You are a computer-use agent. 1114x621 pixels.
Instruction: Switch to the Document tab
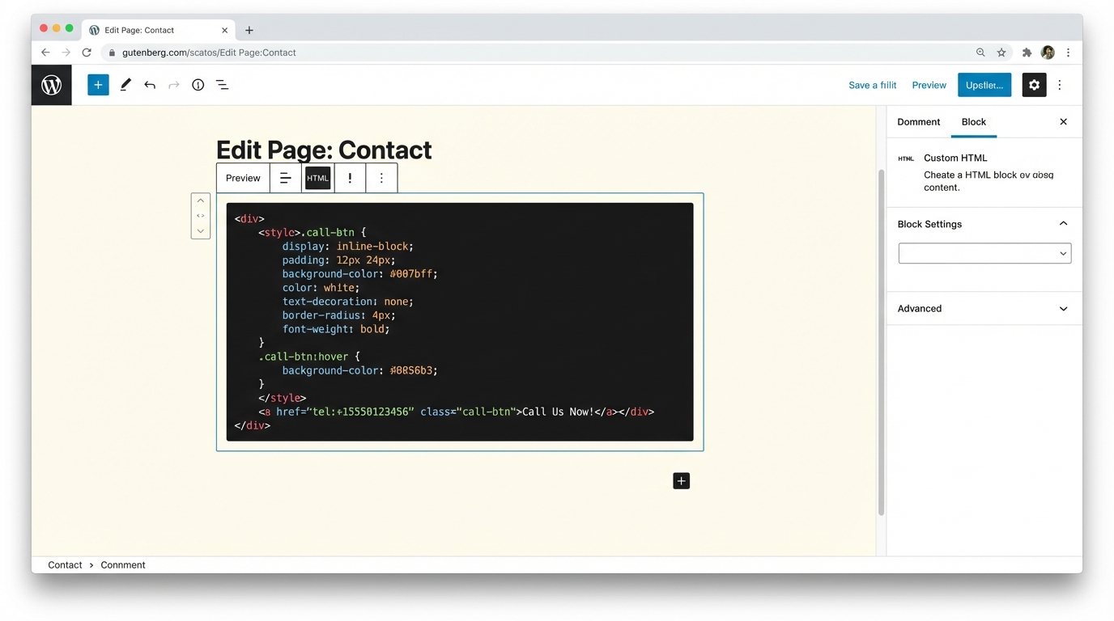point(919,121)
